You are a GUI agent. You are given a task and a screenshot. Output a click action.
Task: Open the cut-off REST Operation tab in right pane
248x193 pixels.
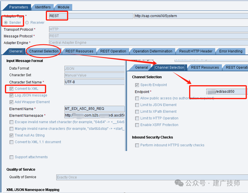(236, 68)
